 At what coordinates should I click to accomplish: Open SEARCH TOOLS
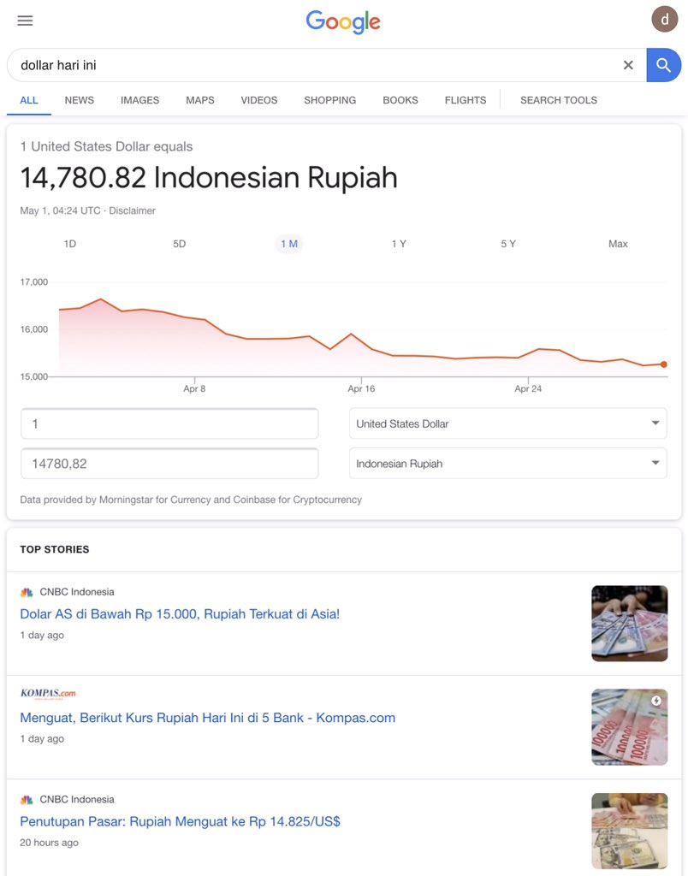(558, 100)
